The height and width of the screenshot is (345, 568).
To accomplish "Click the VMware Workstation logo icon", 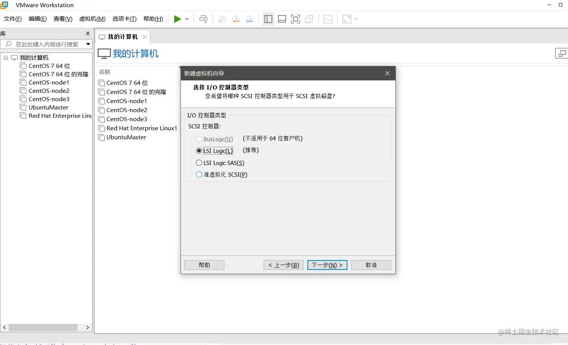I will [4, 5].
